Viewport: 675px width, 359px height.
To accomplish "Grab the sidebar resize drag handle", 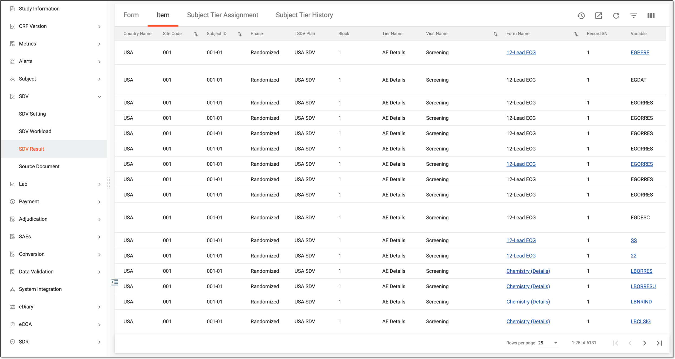I will 109,183.
